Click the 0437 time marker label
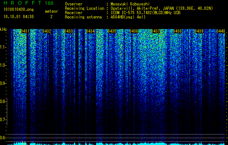 156,31
